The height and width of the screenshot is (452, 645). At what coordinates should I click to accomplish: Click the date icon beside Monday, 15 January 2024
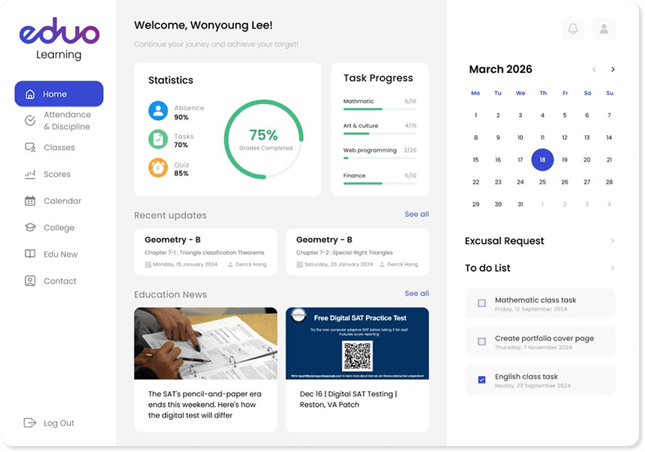click(x=148, y=265)
